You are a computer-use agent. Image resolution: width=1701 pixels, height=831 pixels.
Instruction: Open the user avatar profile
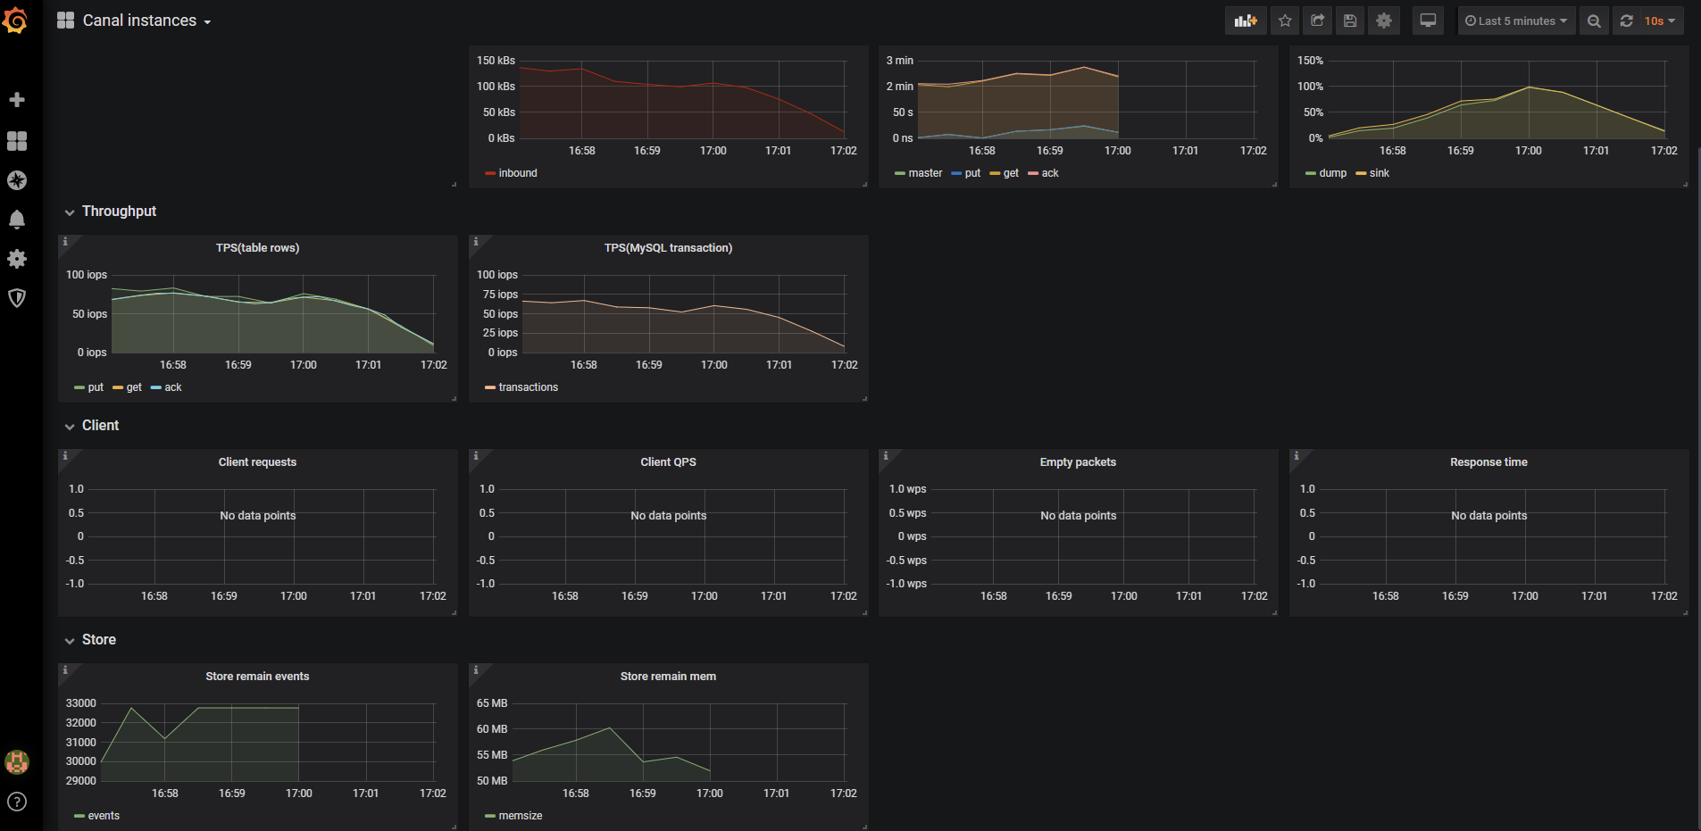(17, 761)
